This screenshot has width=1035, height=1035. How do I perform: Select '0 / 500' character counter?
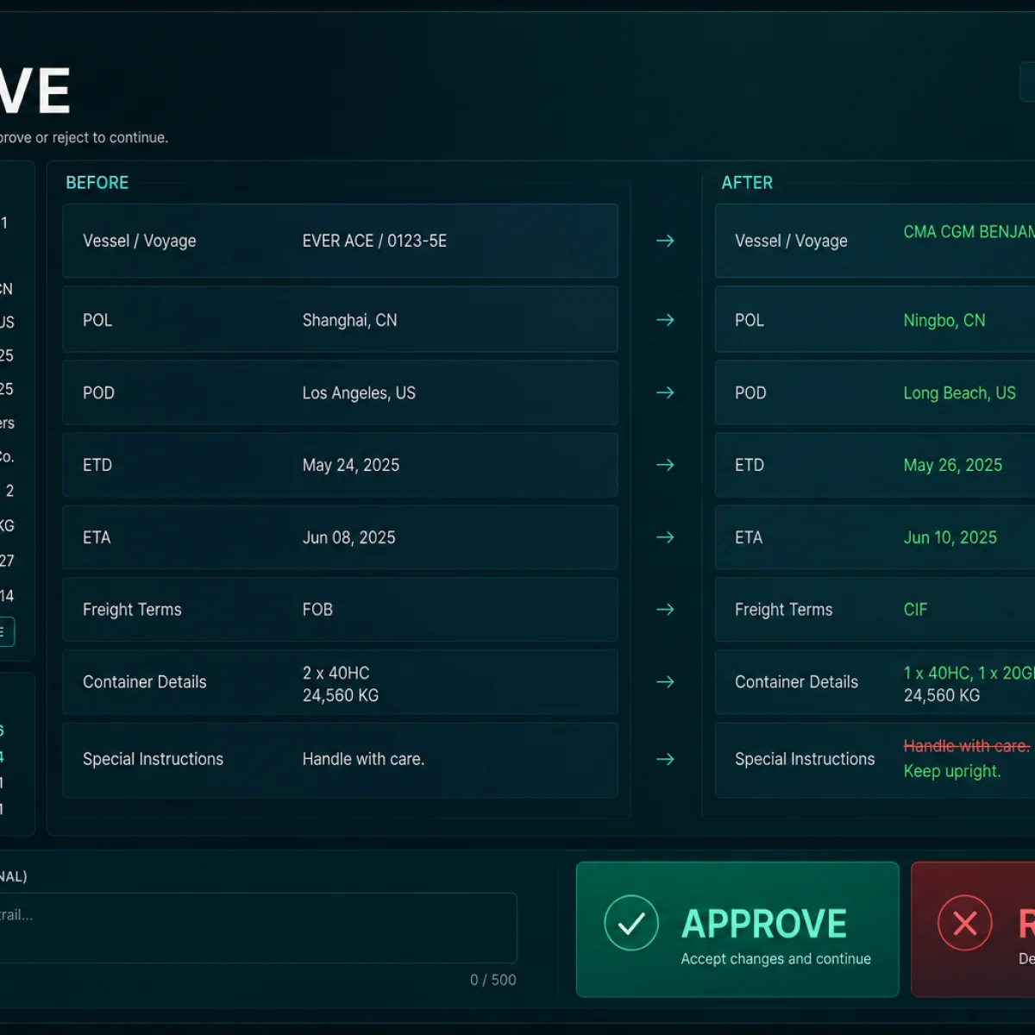coord(492,980)
